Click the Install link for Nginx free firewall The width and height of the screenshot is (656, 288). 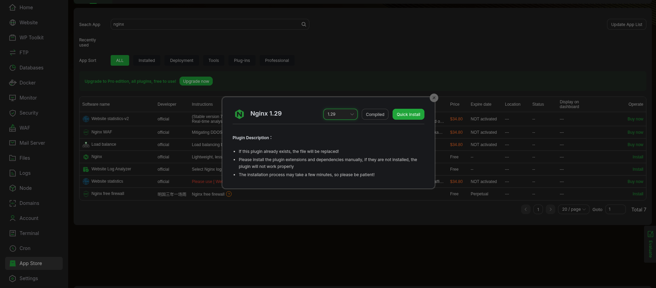[638, 194]
